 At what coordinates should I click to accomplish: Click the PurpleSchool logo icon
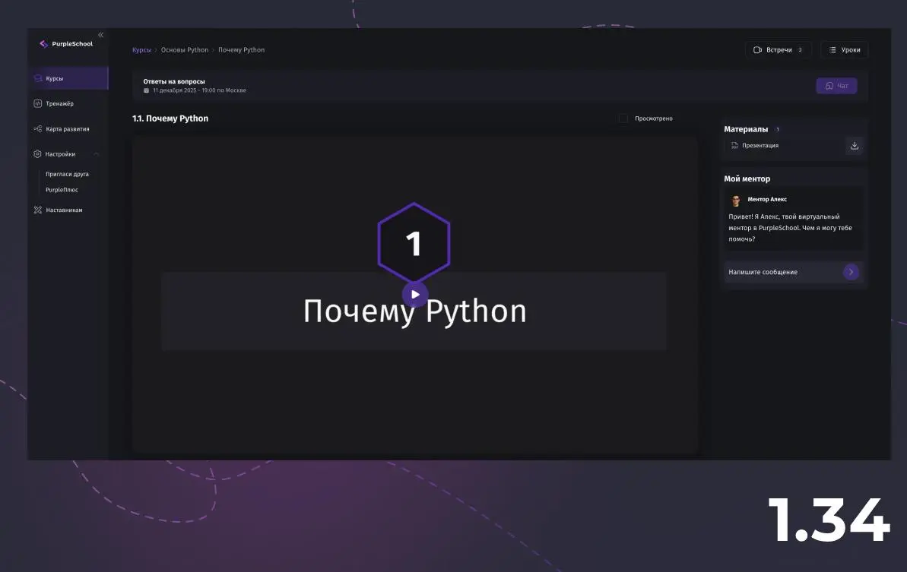coord(43,43)
